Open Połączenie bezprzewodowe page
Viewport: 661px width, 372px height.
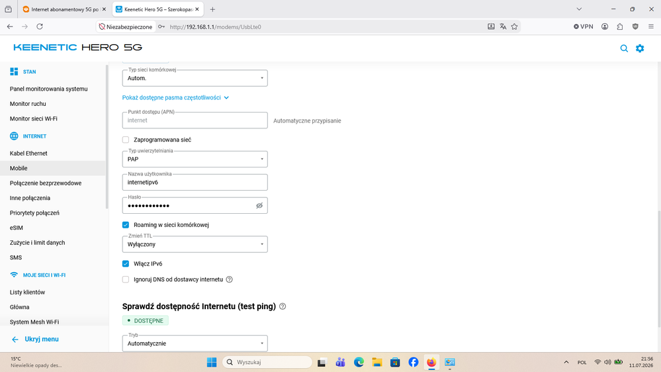click(46, 183)
